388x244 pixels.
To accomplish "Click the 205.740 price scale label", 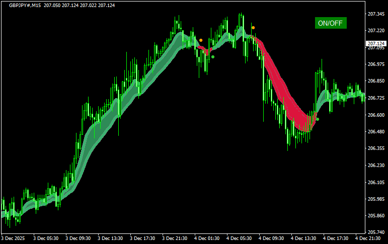I will point(375,232).
